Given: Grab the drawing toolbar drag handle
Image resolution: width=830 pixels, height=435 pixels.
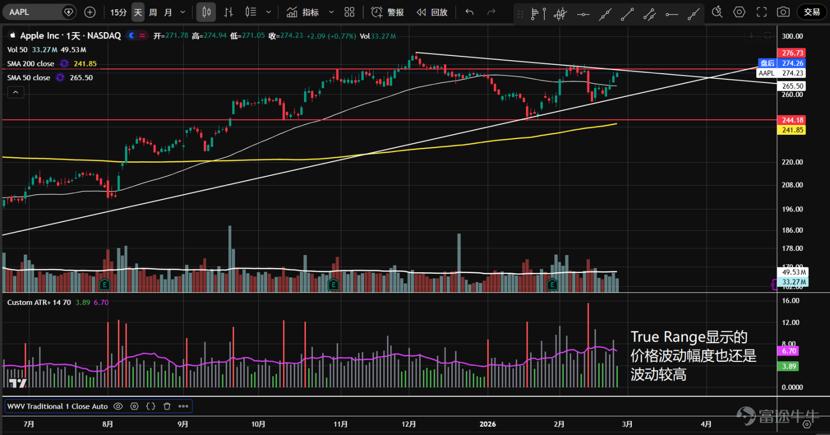Looking at the screenshot, I should 520,14.
